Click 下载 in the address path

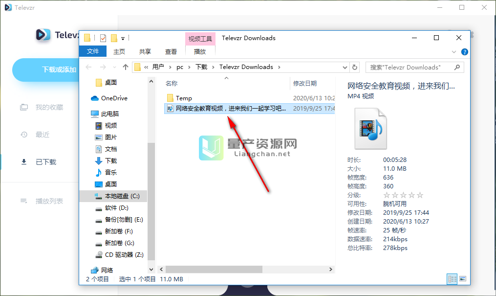[201, 67]
